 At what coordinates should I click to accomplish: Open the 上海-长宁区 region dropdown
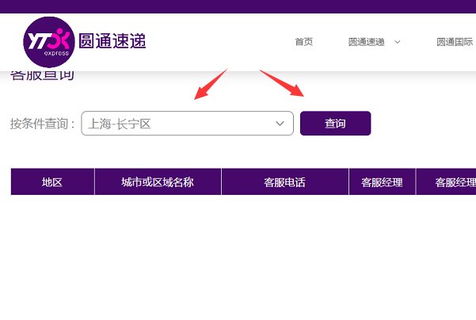pos(187,124)
